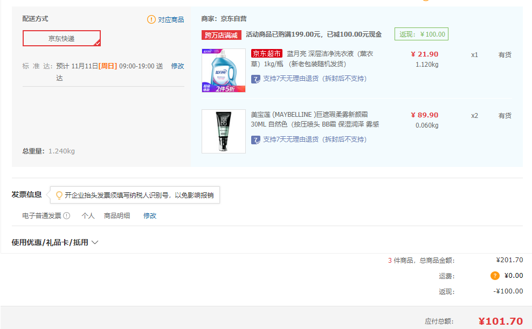Click the 商品明细 invoice content text
The width and height of the screenshot is (532, 329).
coord(117,216)
